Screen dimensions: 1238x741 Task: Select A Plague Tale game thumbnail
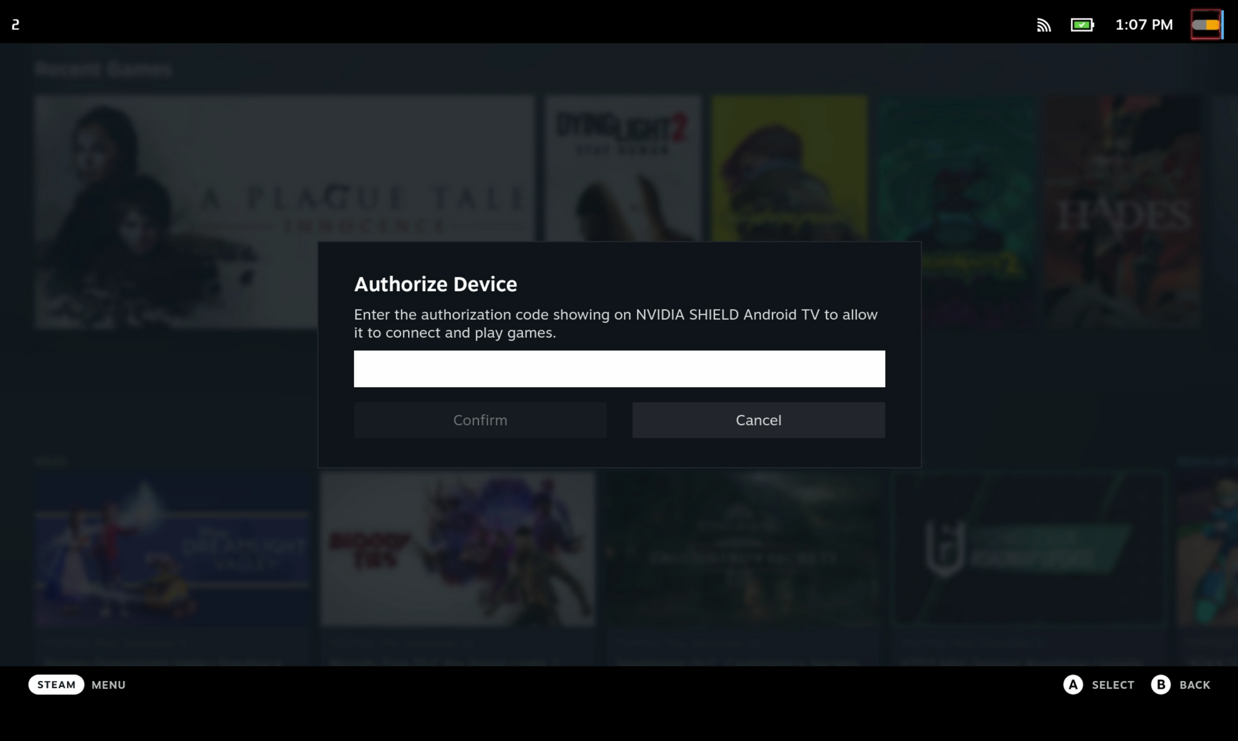(x=282, y=210)
